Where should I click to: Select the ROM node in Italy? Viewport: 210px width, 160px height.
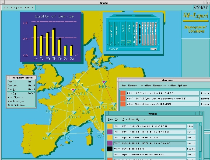(x=101, y=132)
